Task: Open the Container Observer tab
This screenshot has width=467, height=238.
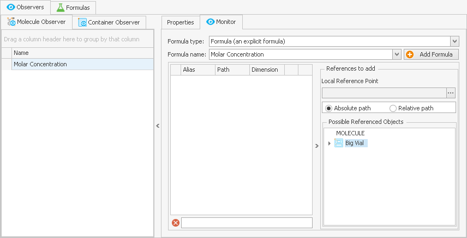Action: click(x=109, y=22)
